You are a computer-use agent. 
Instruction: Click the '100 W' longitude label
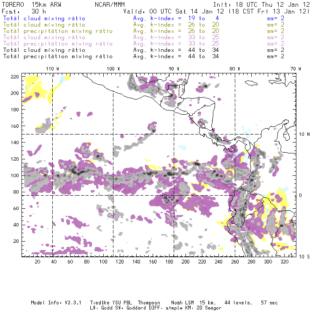click(x=113, y=69)
